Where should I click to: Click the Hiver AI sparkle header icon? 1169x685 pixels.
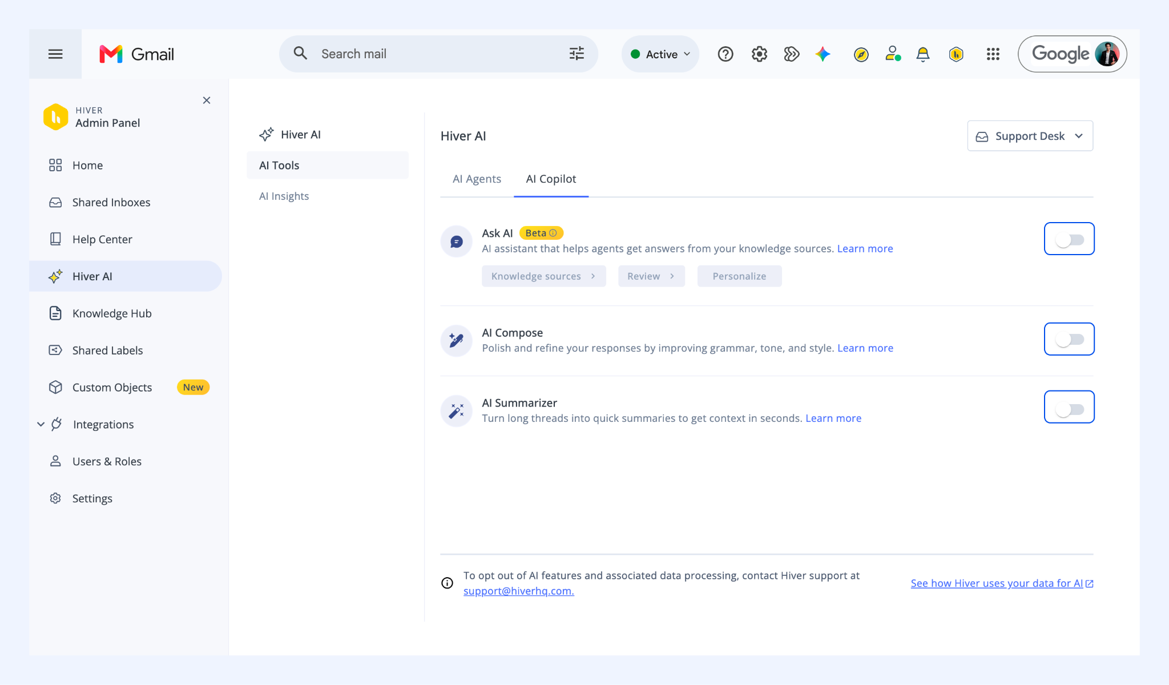coord(267,135)
